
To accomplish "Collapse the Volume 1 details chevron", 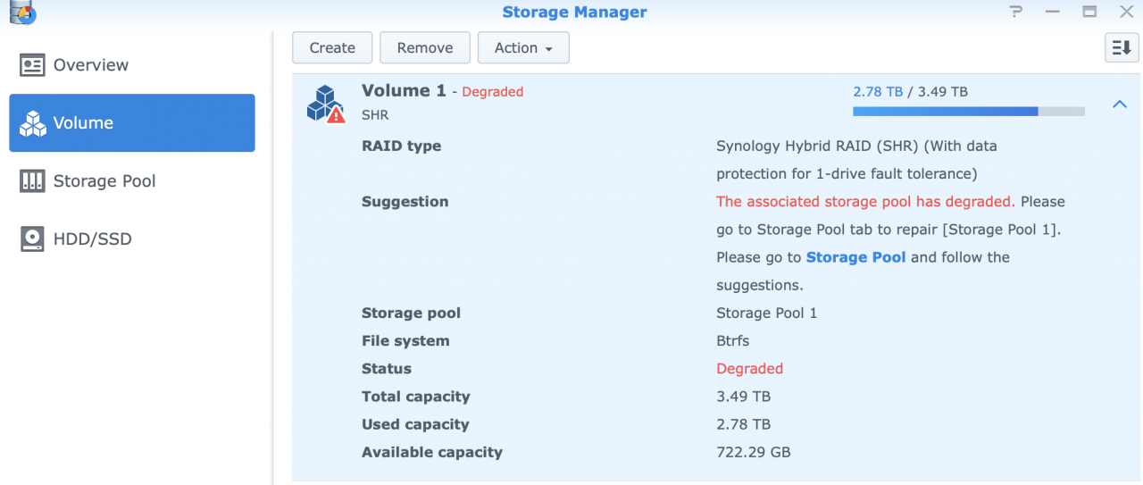I will coord(1119,105).
